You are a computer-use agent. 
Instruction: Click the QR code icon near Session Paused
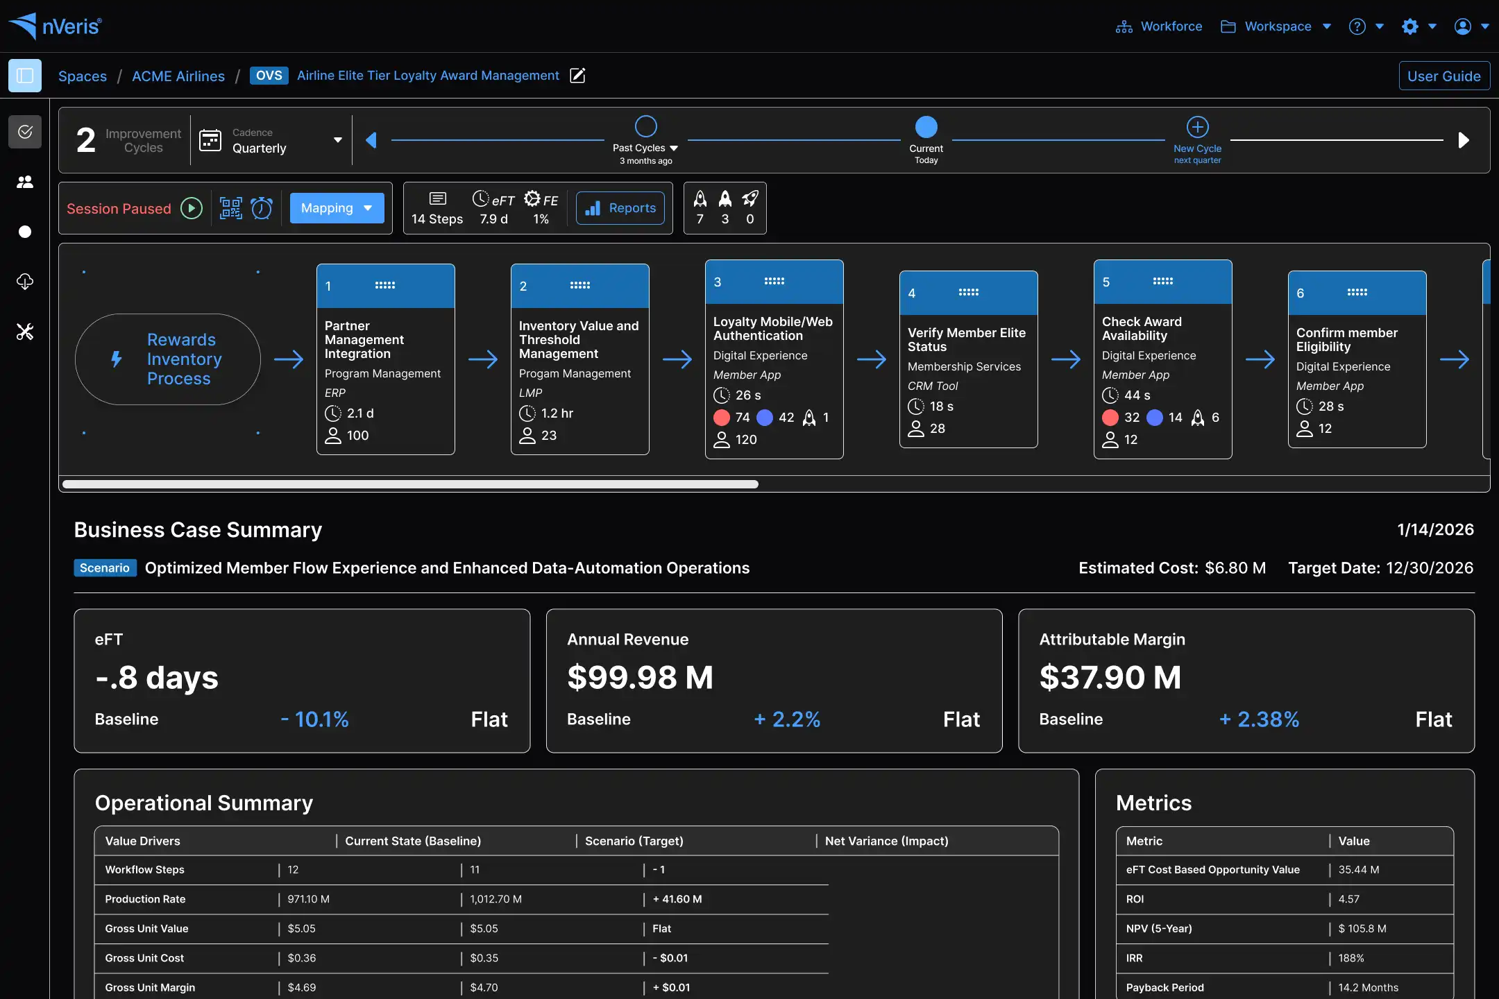tap(230, 207)
